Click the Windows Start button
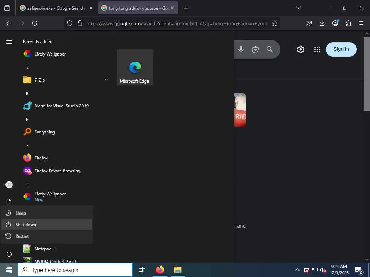 pos(9,270)
